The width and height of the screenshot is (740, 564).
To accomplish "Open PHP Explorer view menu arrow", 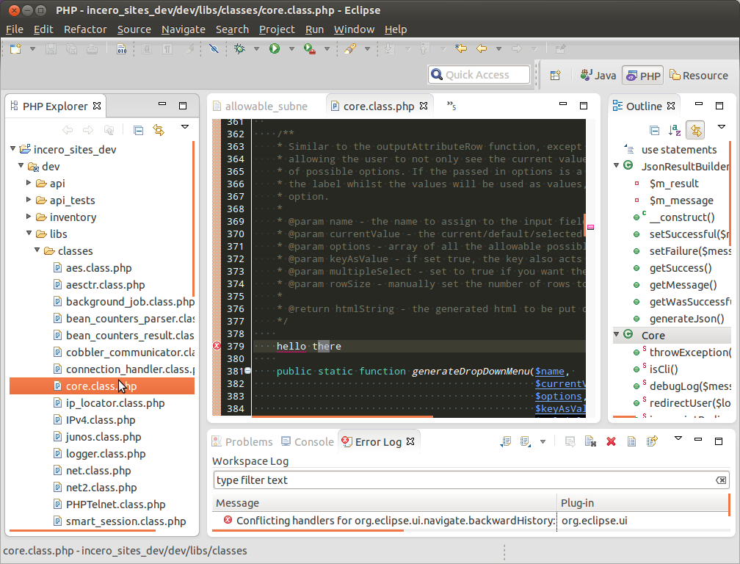I will click(185, 127).
